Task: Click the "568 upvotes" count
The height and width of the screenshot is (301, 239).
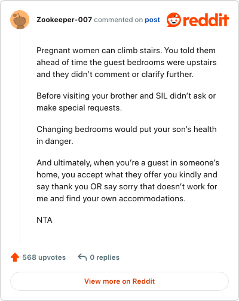Action: [44, 257]
